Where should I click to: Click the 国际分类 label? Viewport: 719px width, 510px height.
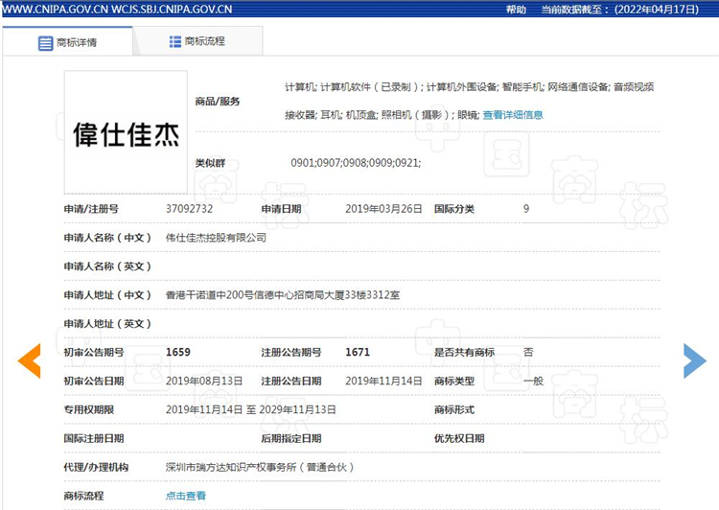coord(454,209)
